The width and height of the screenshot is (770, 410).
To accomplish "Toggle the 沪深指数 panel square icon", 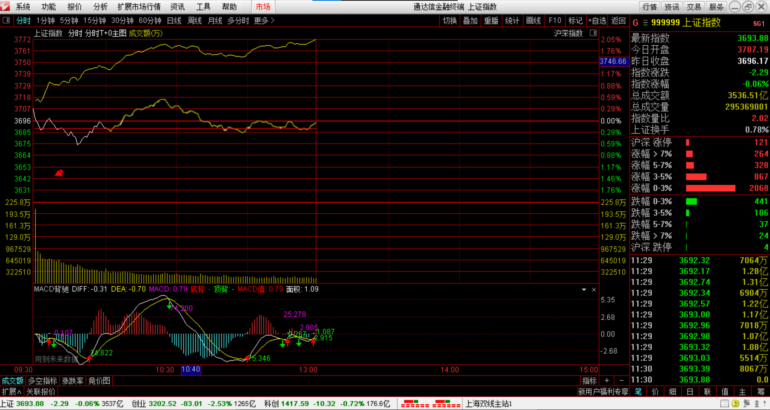I will [x=593, y=33].
